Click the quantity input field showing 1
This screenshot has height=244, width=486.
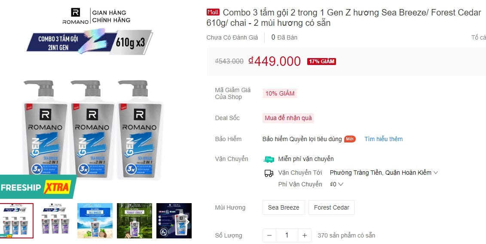[287, 236]
